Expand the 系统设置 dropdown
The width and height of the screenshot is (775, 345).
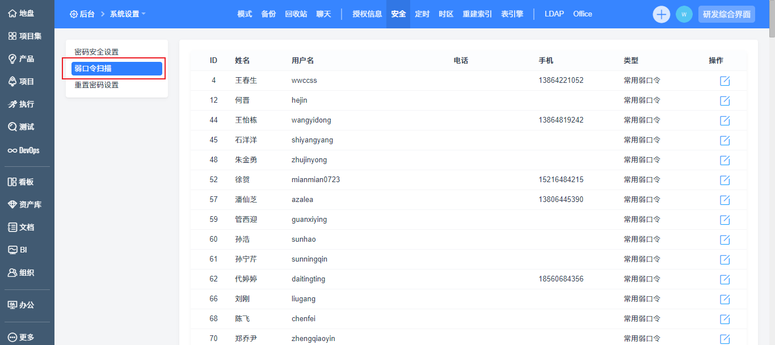[128, 14]
